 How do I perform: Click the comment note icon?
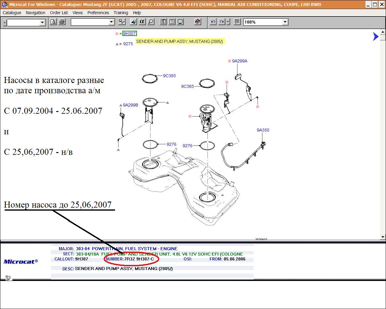coord(237,22)
